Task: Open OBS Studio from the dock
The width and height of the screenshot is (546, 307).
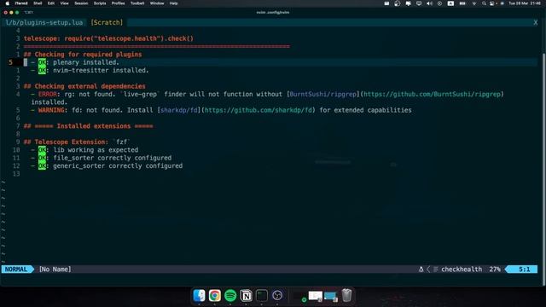Action: [x=277, y=296]
